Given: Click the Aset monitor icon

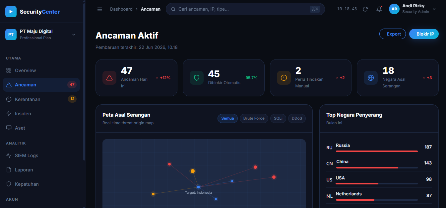Looking at the screenshot, I should [9, 128].
